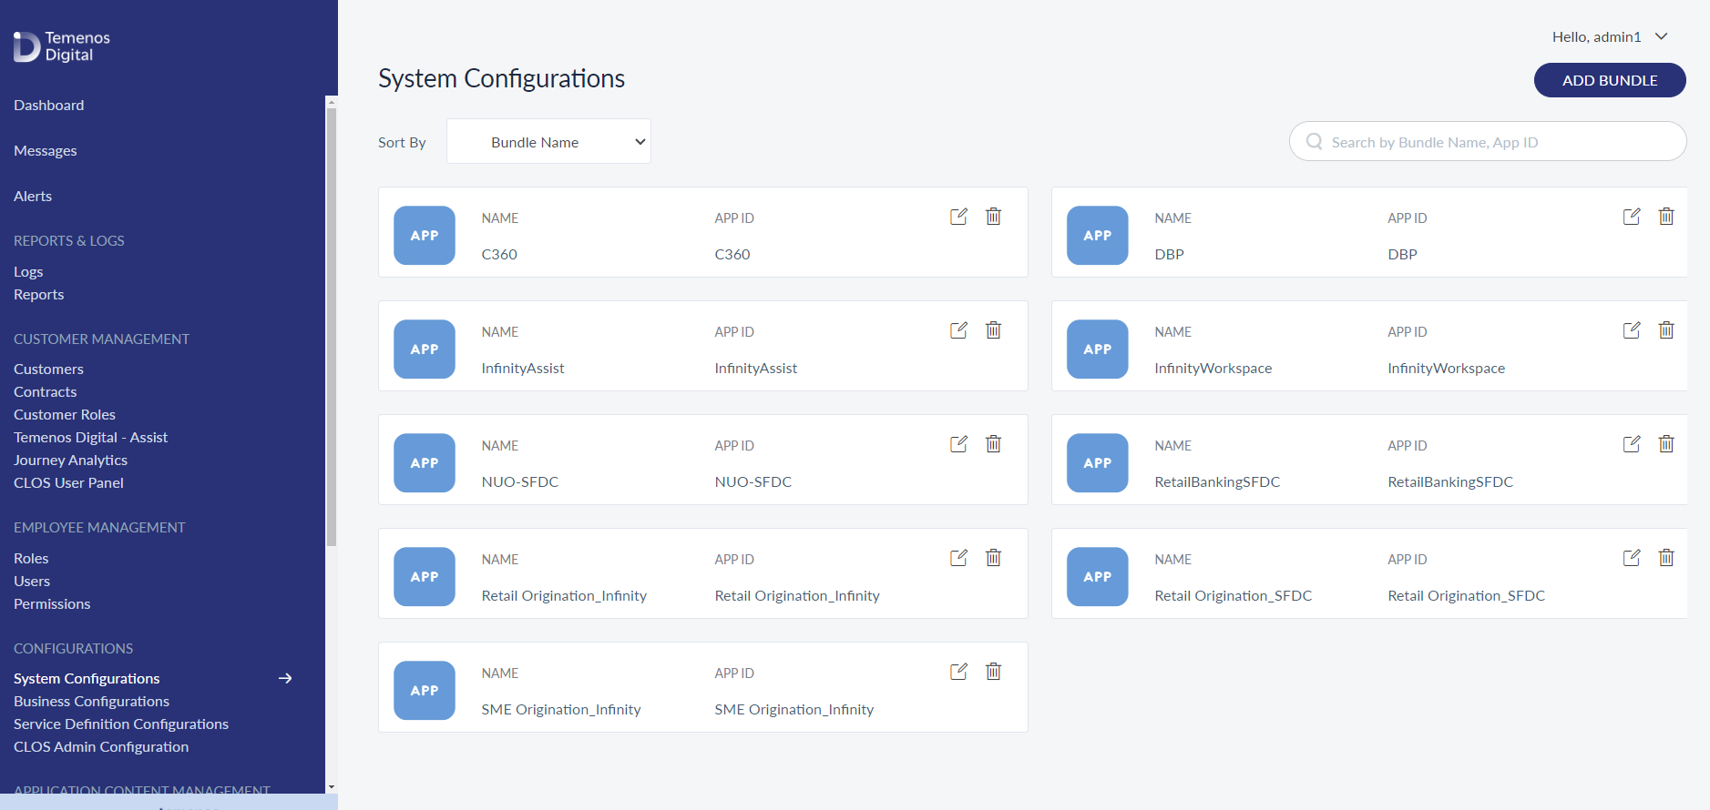Open Contracts page
1710x810 pixels.
(x=46, y=392)
